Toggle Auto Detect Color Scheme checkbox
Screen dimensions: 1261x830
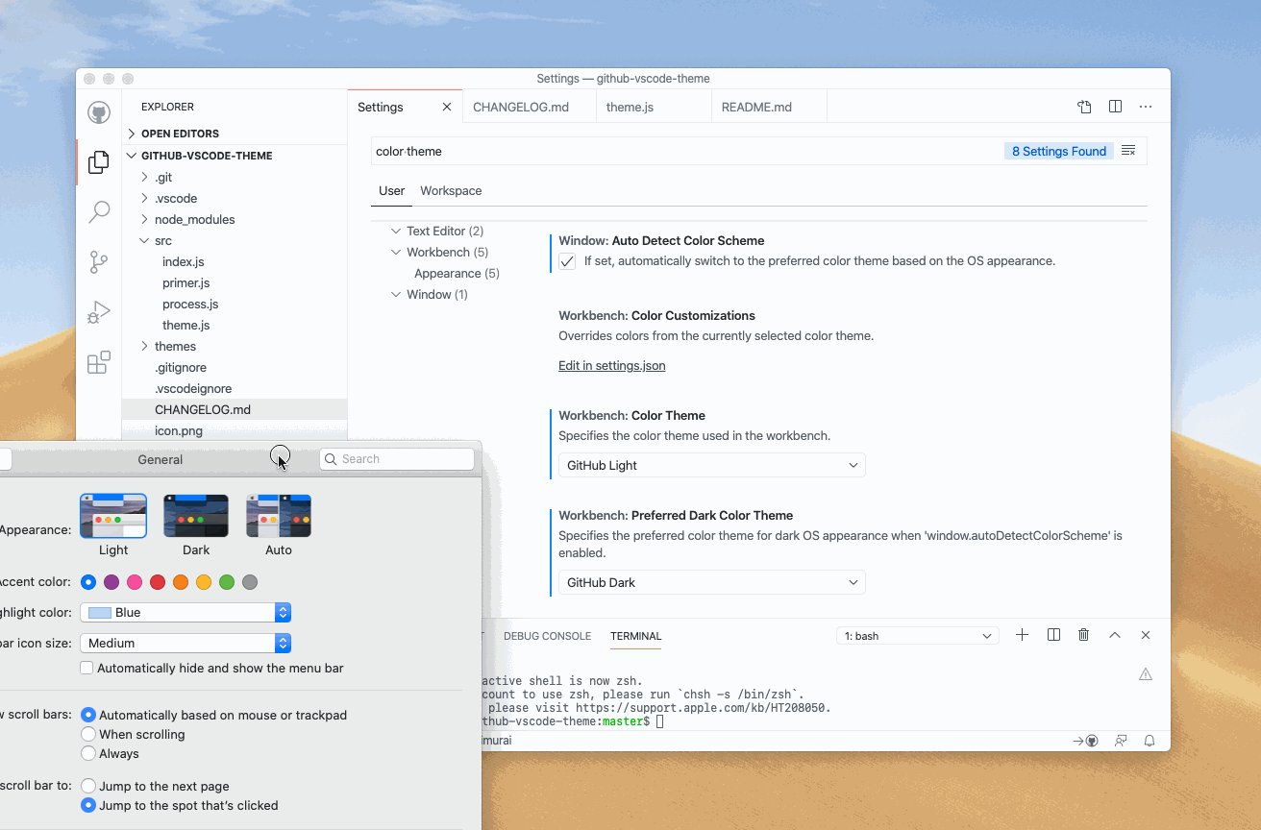tap(567, 261)
